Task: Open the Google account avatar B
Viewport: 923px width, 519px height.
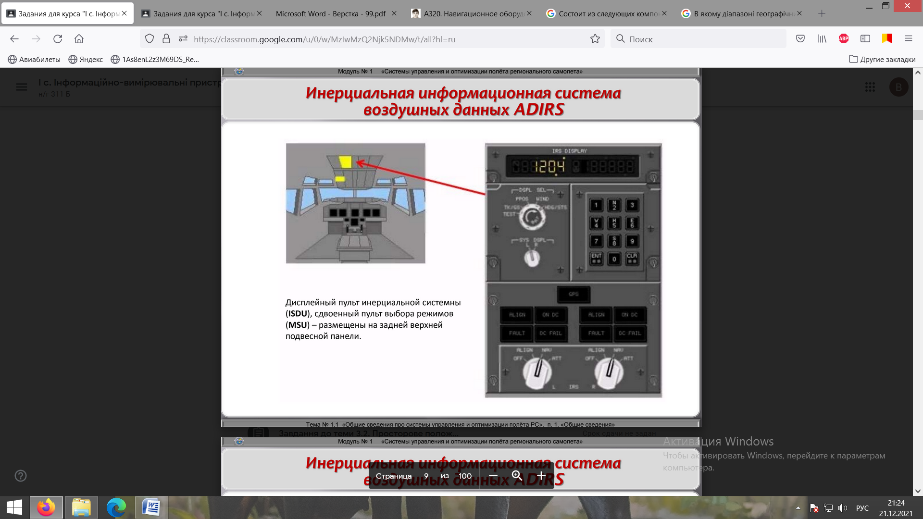Action: pyautogui.click(x=898, y=87)
